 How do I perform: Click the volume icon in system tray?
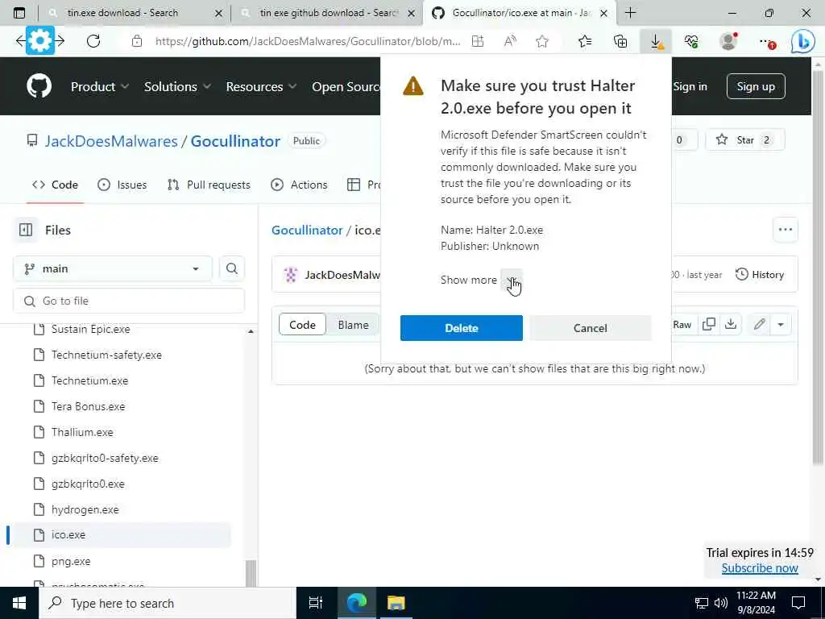[x=720, y=603]
